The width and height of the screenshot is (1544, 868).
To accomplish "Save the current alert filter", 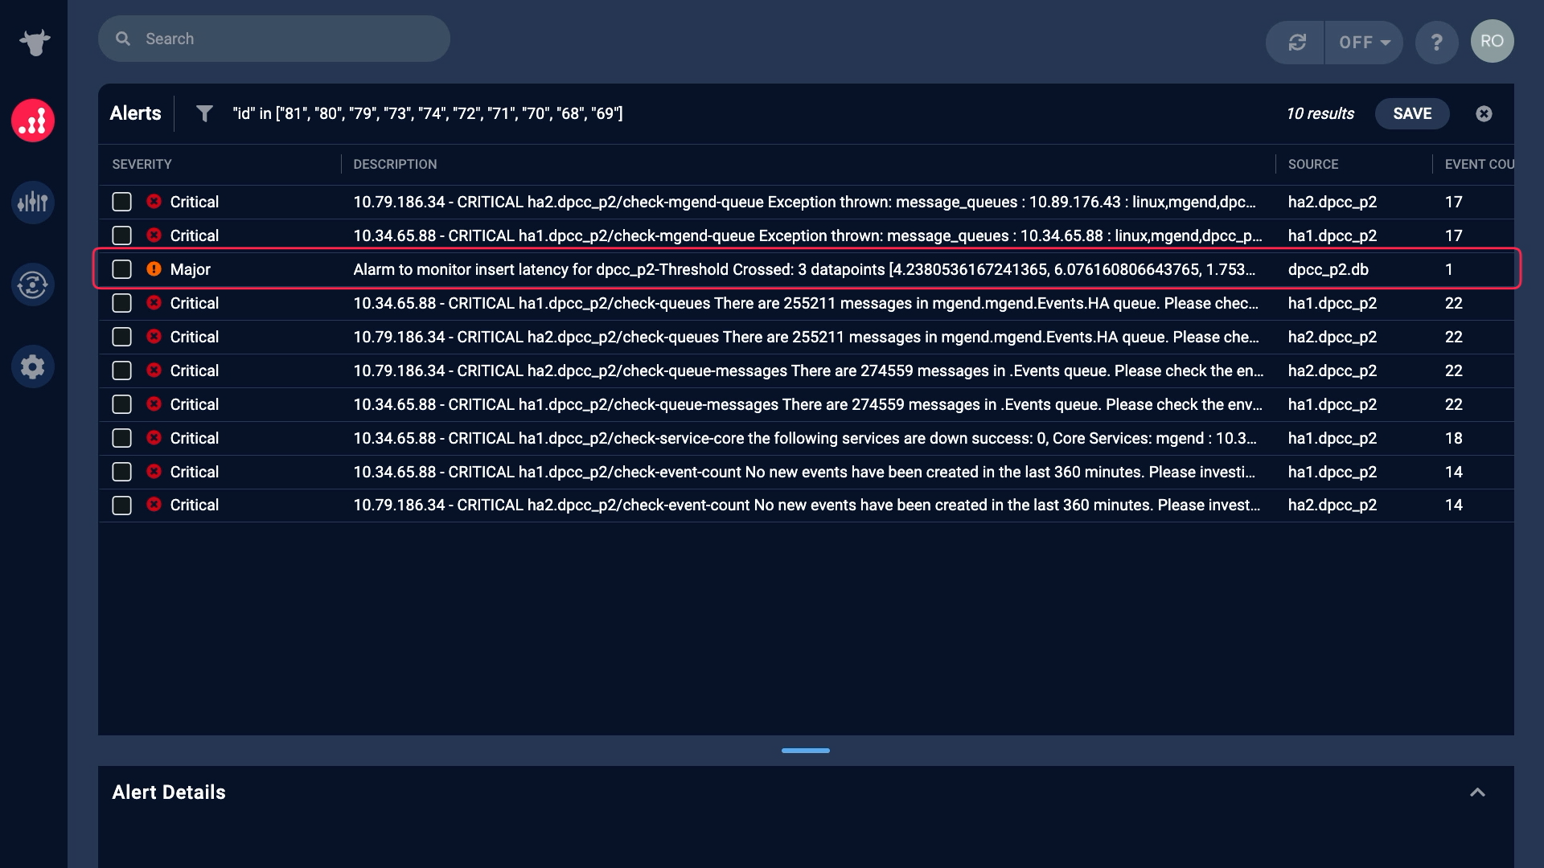I will (1412, 113).
